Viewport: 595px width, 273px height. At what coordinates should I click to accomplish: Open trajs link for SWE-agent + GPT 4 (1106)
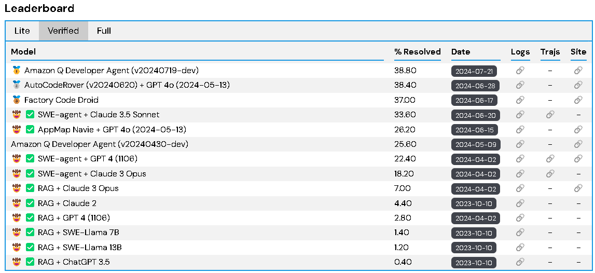(550, 159)
